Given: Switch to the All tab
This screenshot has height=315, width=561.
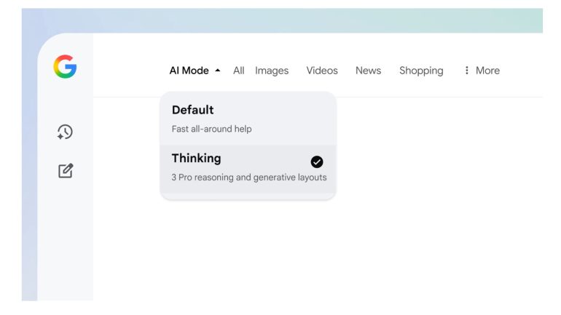Looking at the screenshot, I should [238, 71].
